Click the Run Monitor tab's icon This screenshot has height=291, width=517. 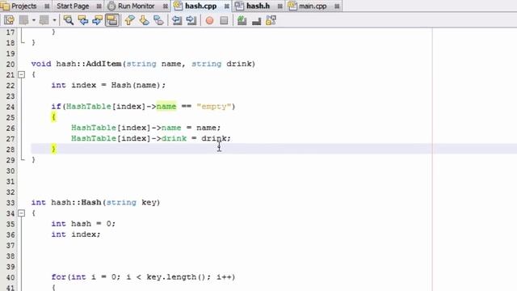[111, 6]
